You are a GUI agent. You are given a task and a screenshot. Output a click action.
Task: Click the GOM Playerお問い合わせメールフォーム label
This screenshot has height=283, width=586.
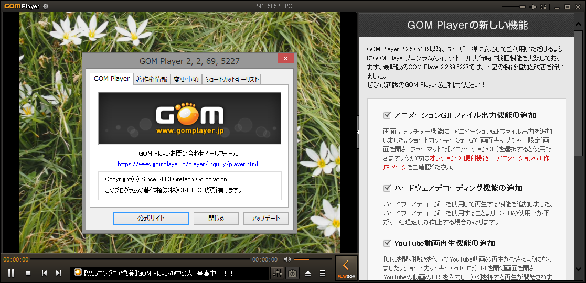click(188, 154)
